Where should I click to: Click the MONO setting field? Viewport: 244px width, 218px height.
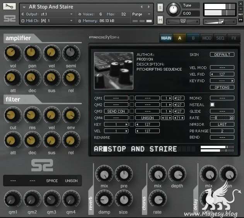point(222,98)
